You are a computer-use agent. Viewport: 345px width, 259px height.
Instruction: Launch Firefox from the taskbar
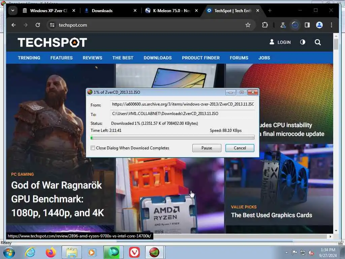click(x=51, y=252)
